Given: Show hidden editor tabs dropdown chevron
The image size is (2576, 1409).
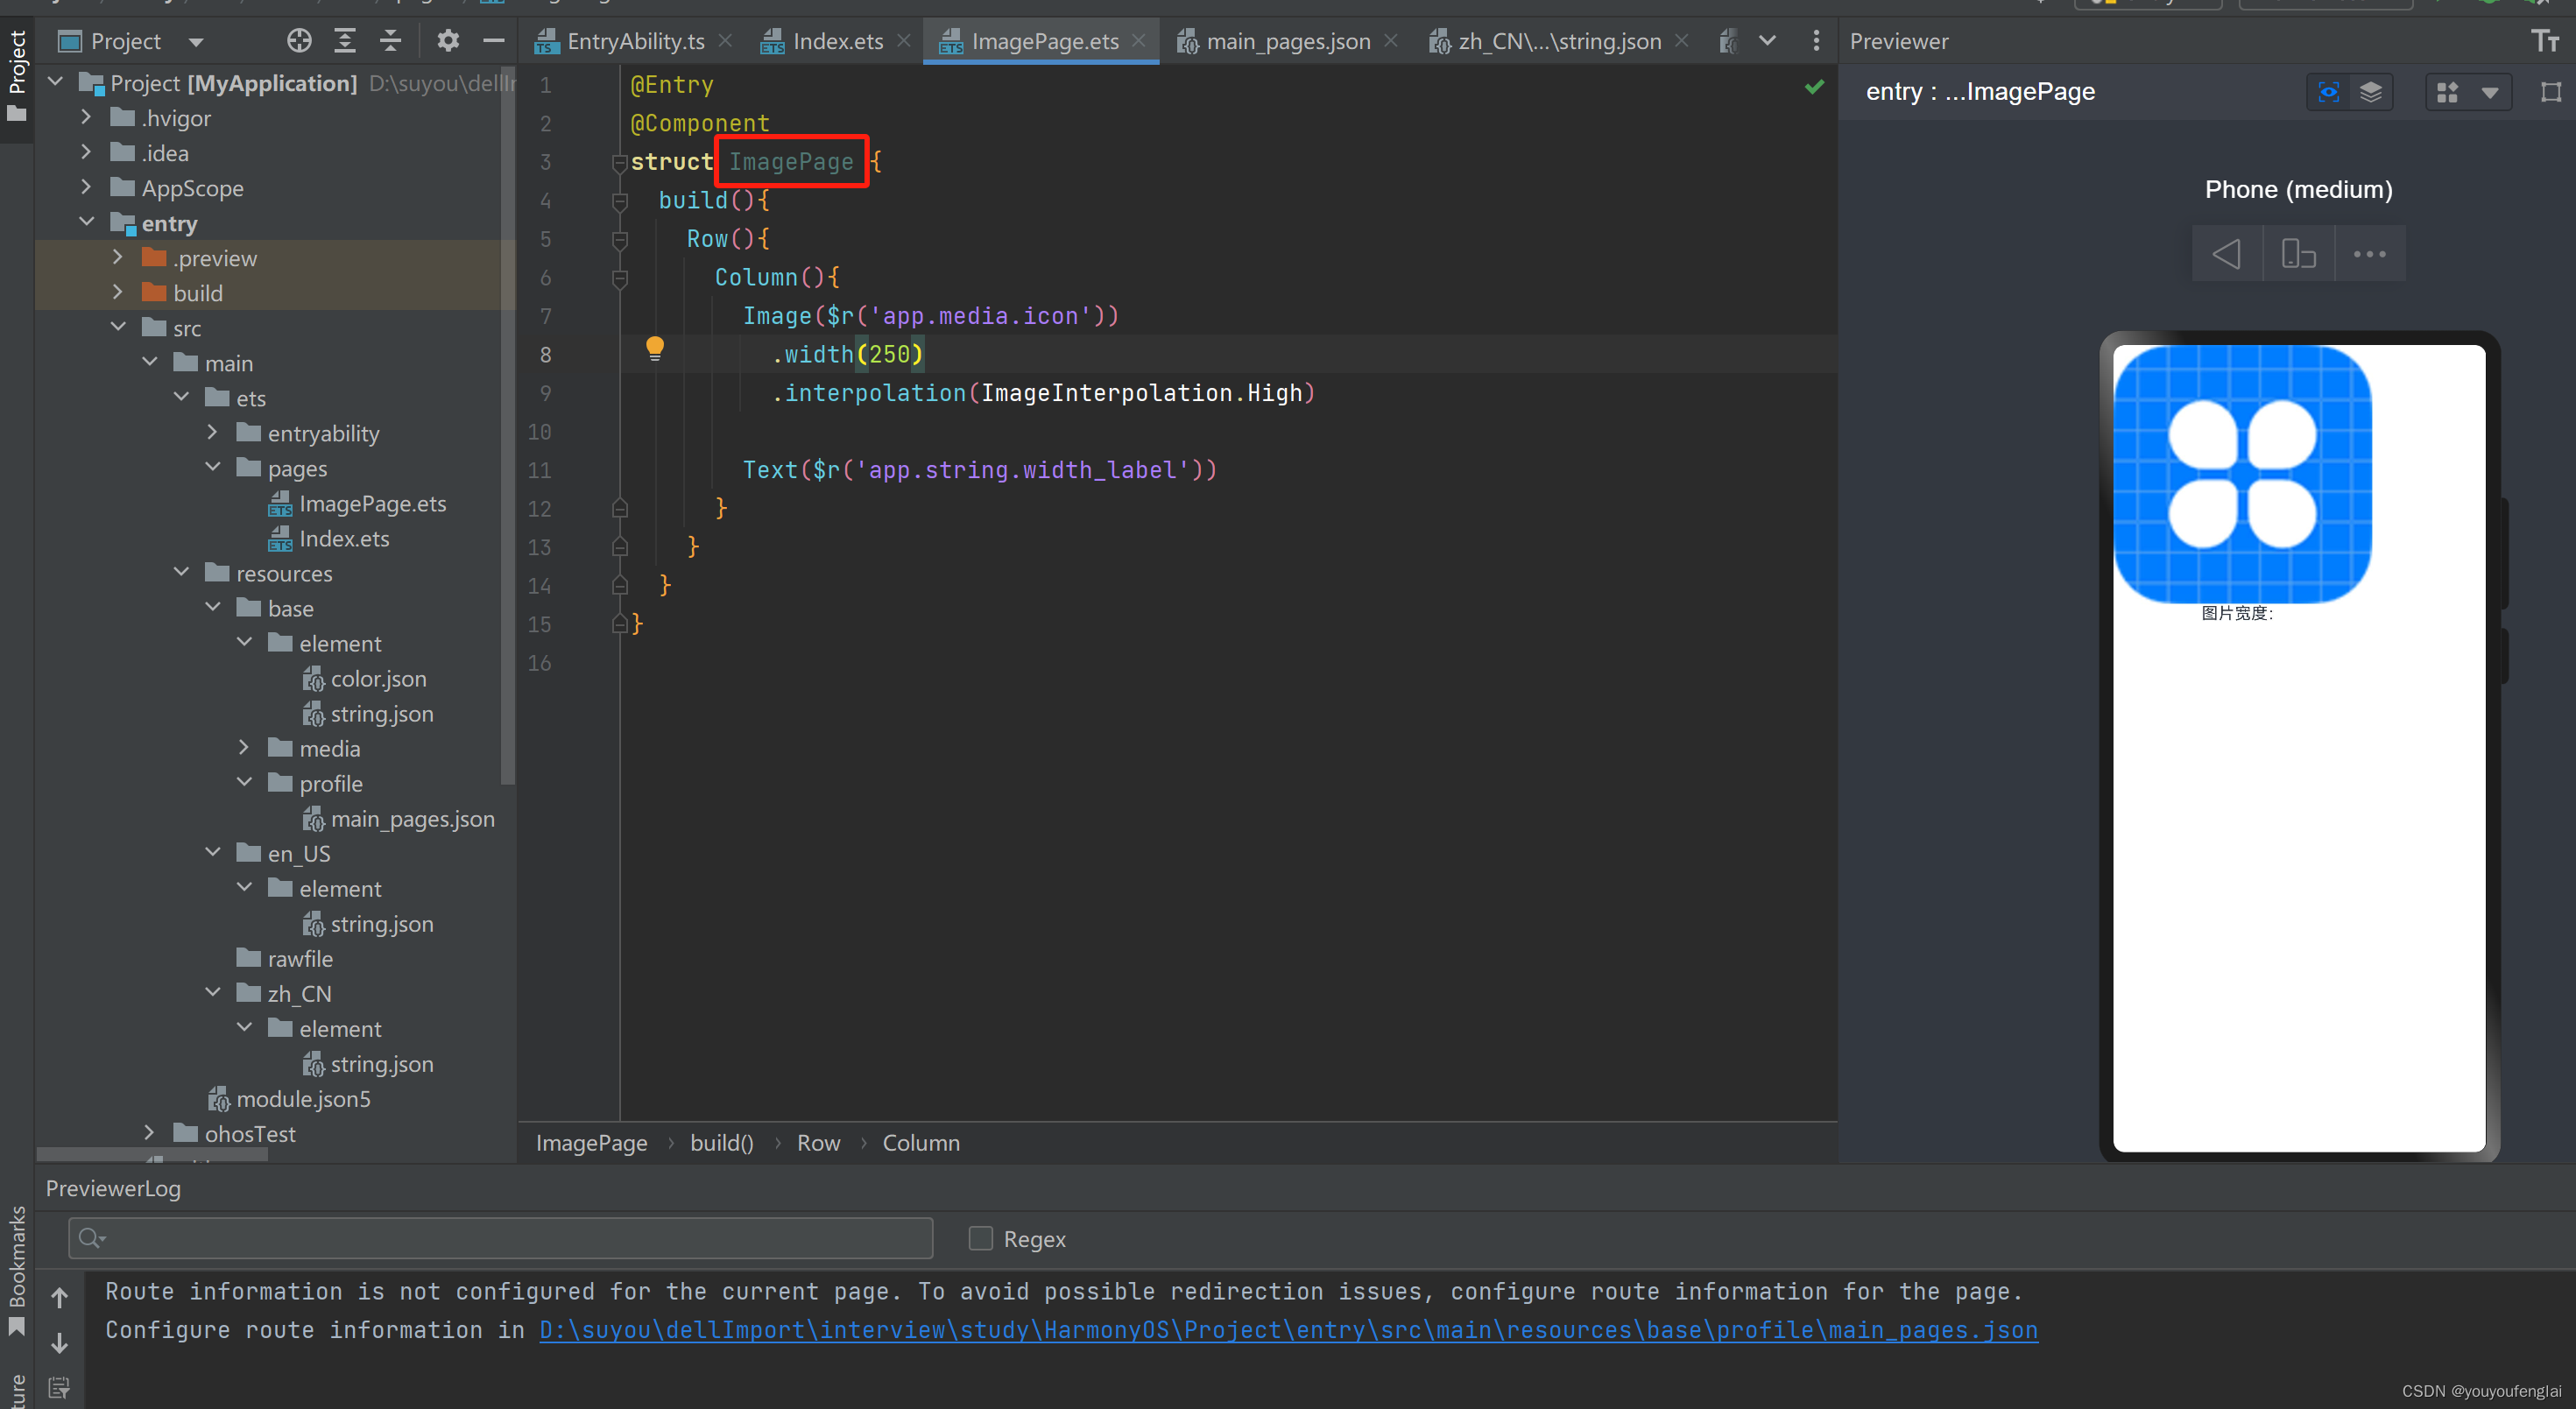Looking at the screenshot, I should click(1767, 41).
